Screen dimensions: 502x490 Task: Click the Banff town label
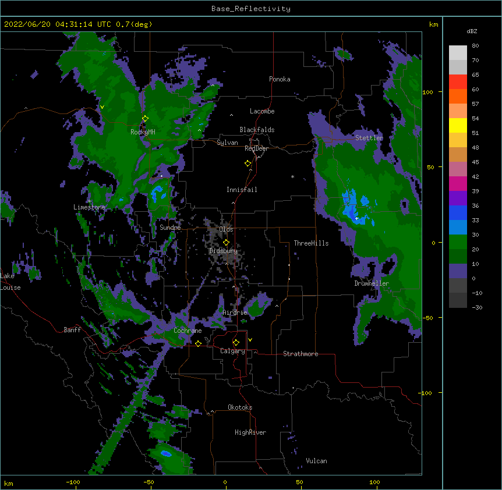(x=72, y=330)
